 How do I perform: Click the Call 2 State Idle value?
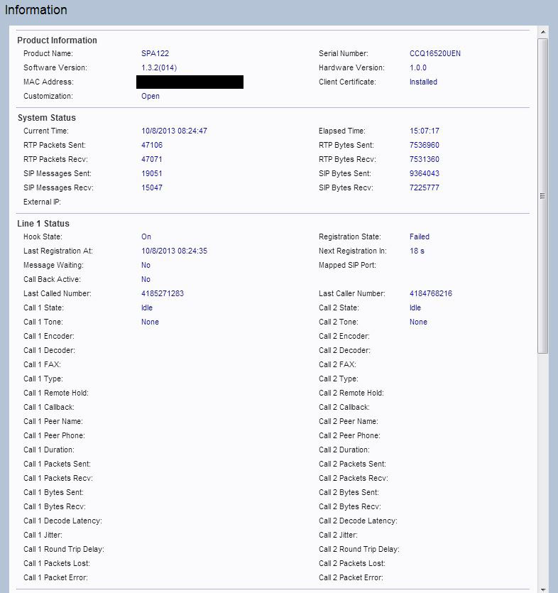tap(415, 308)
